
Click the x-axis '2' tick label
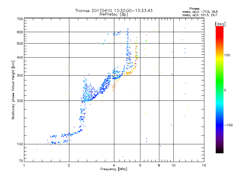(69, 165)
